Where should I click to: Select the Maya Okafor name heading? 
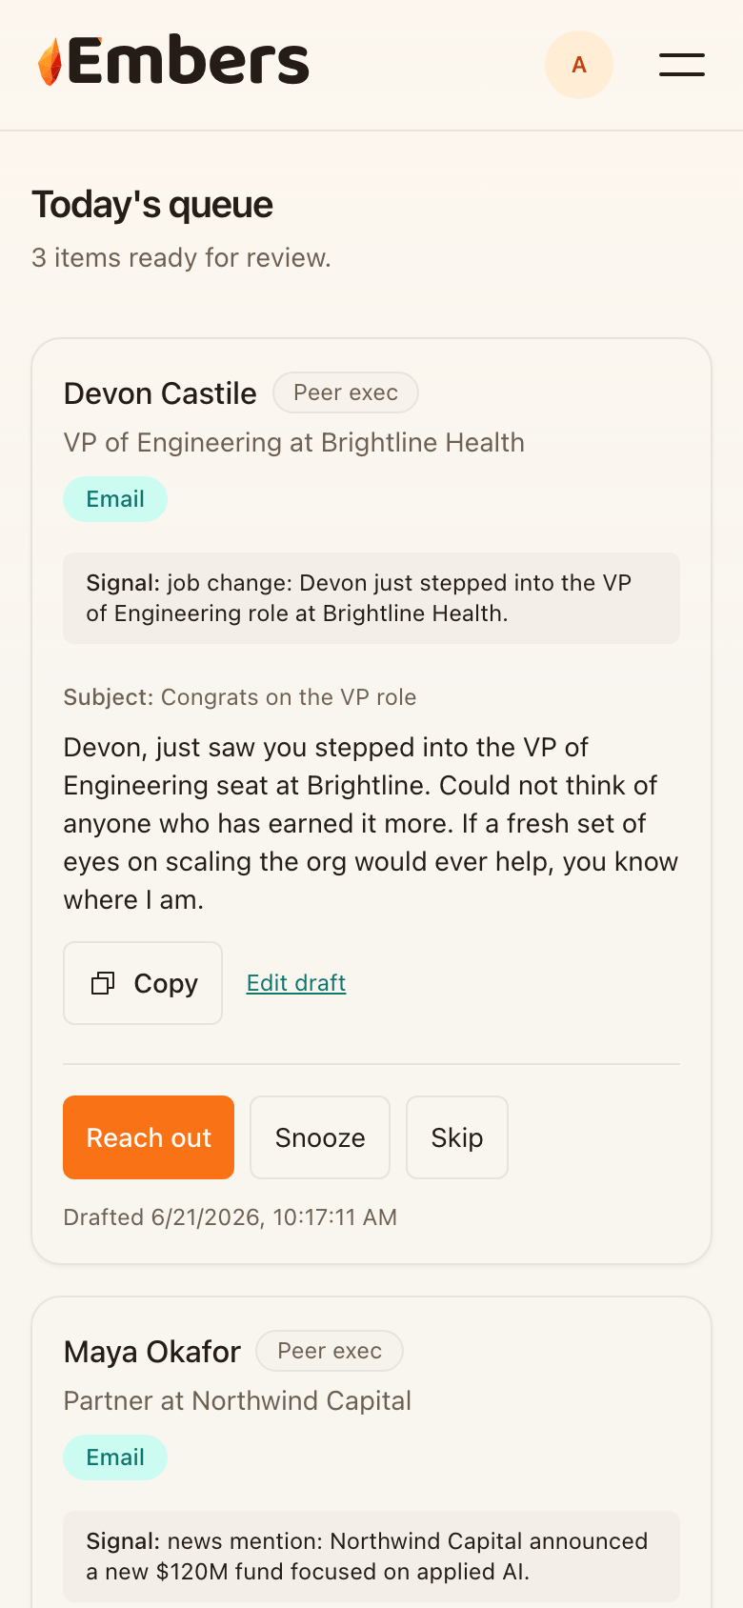(x=152, y=1352)
